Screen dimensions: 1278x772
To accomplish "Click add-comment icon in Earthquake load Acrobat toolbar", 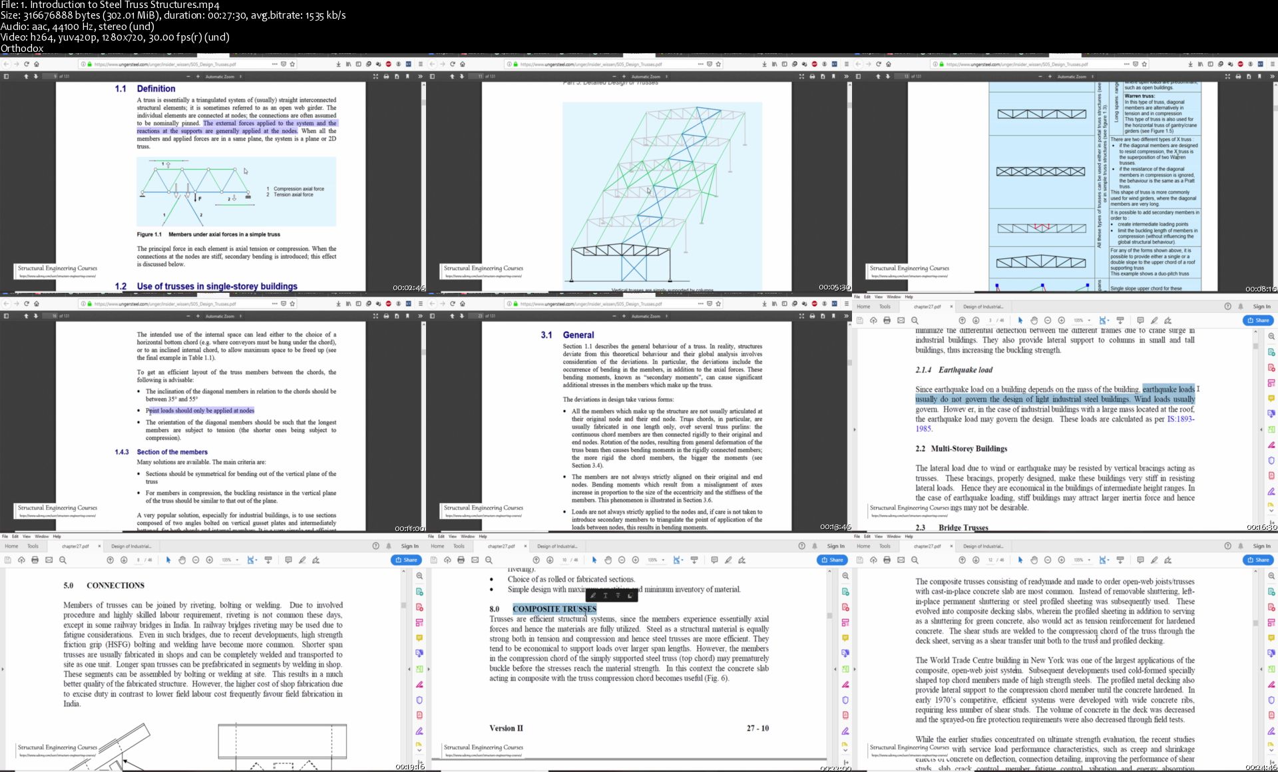I will 1140,320.
